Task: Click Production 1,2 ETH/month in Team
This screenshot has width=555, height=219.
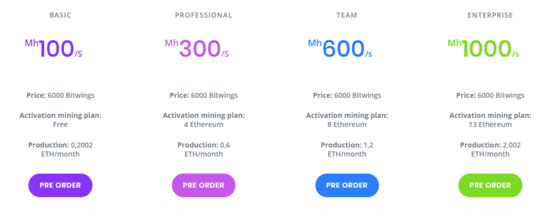Action: point(347,149)
